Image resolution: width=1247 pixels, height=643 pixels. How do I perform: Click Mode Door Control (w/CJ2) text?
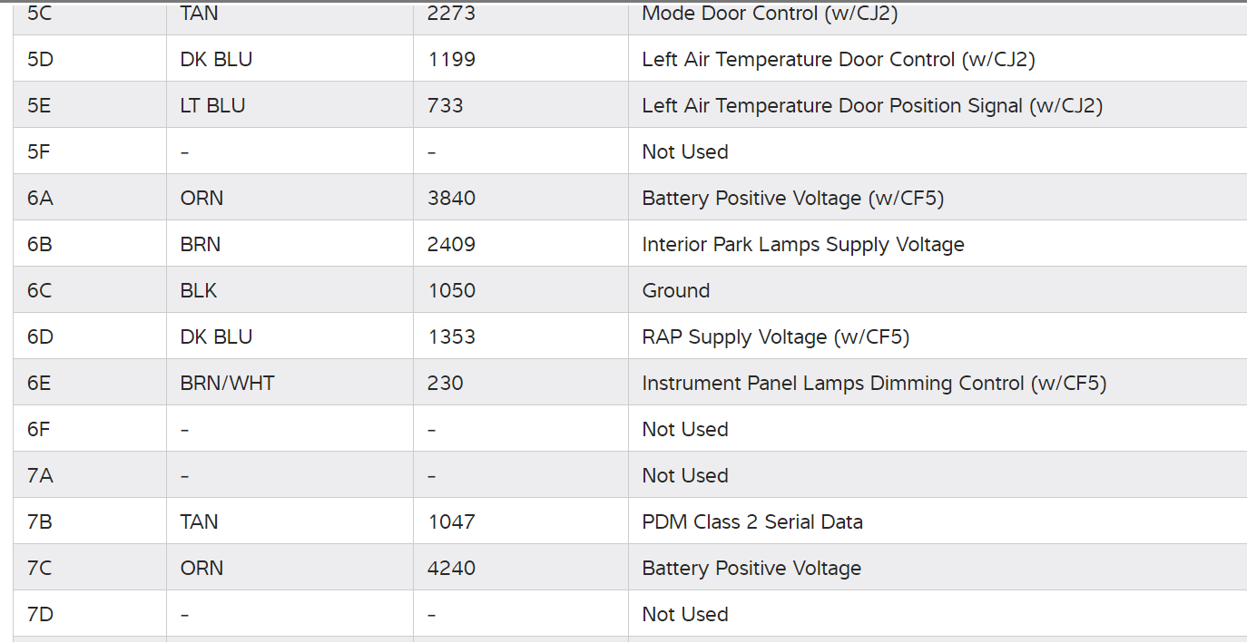[769, 14]
